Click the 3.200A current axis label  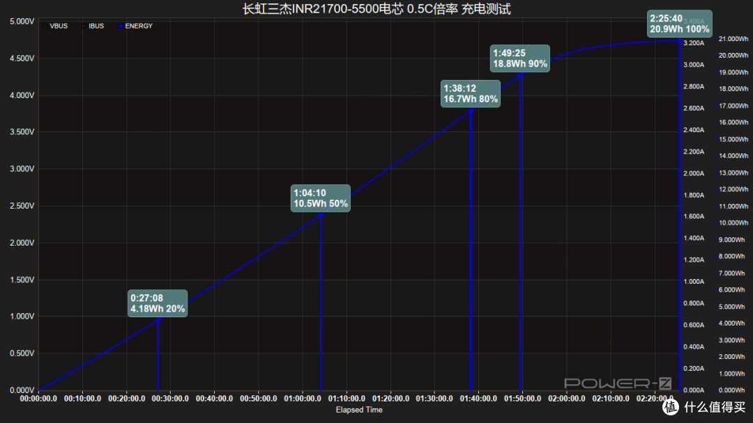click(x=694, y=43)
